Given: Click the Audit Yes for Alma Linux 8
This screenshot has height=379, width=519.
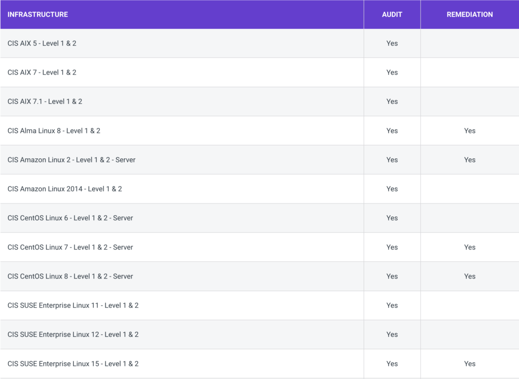Looking at the screenshot, I should coord(392,131).
